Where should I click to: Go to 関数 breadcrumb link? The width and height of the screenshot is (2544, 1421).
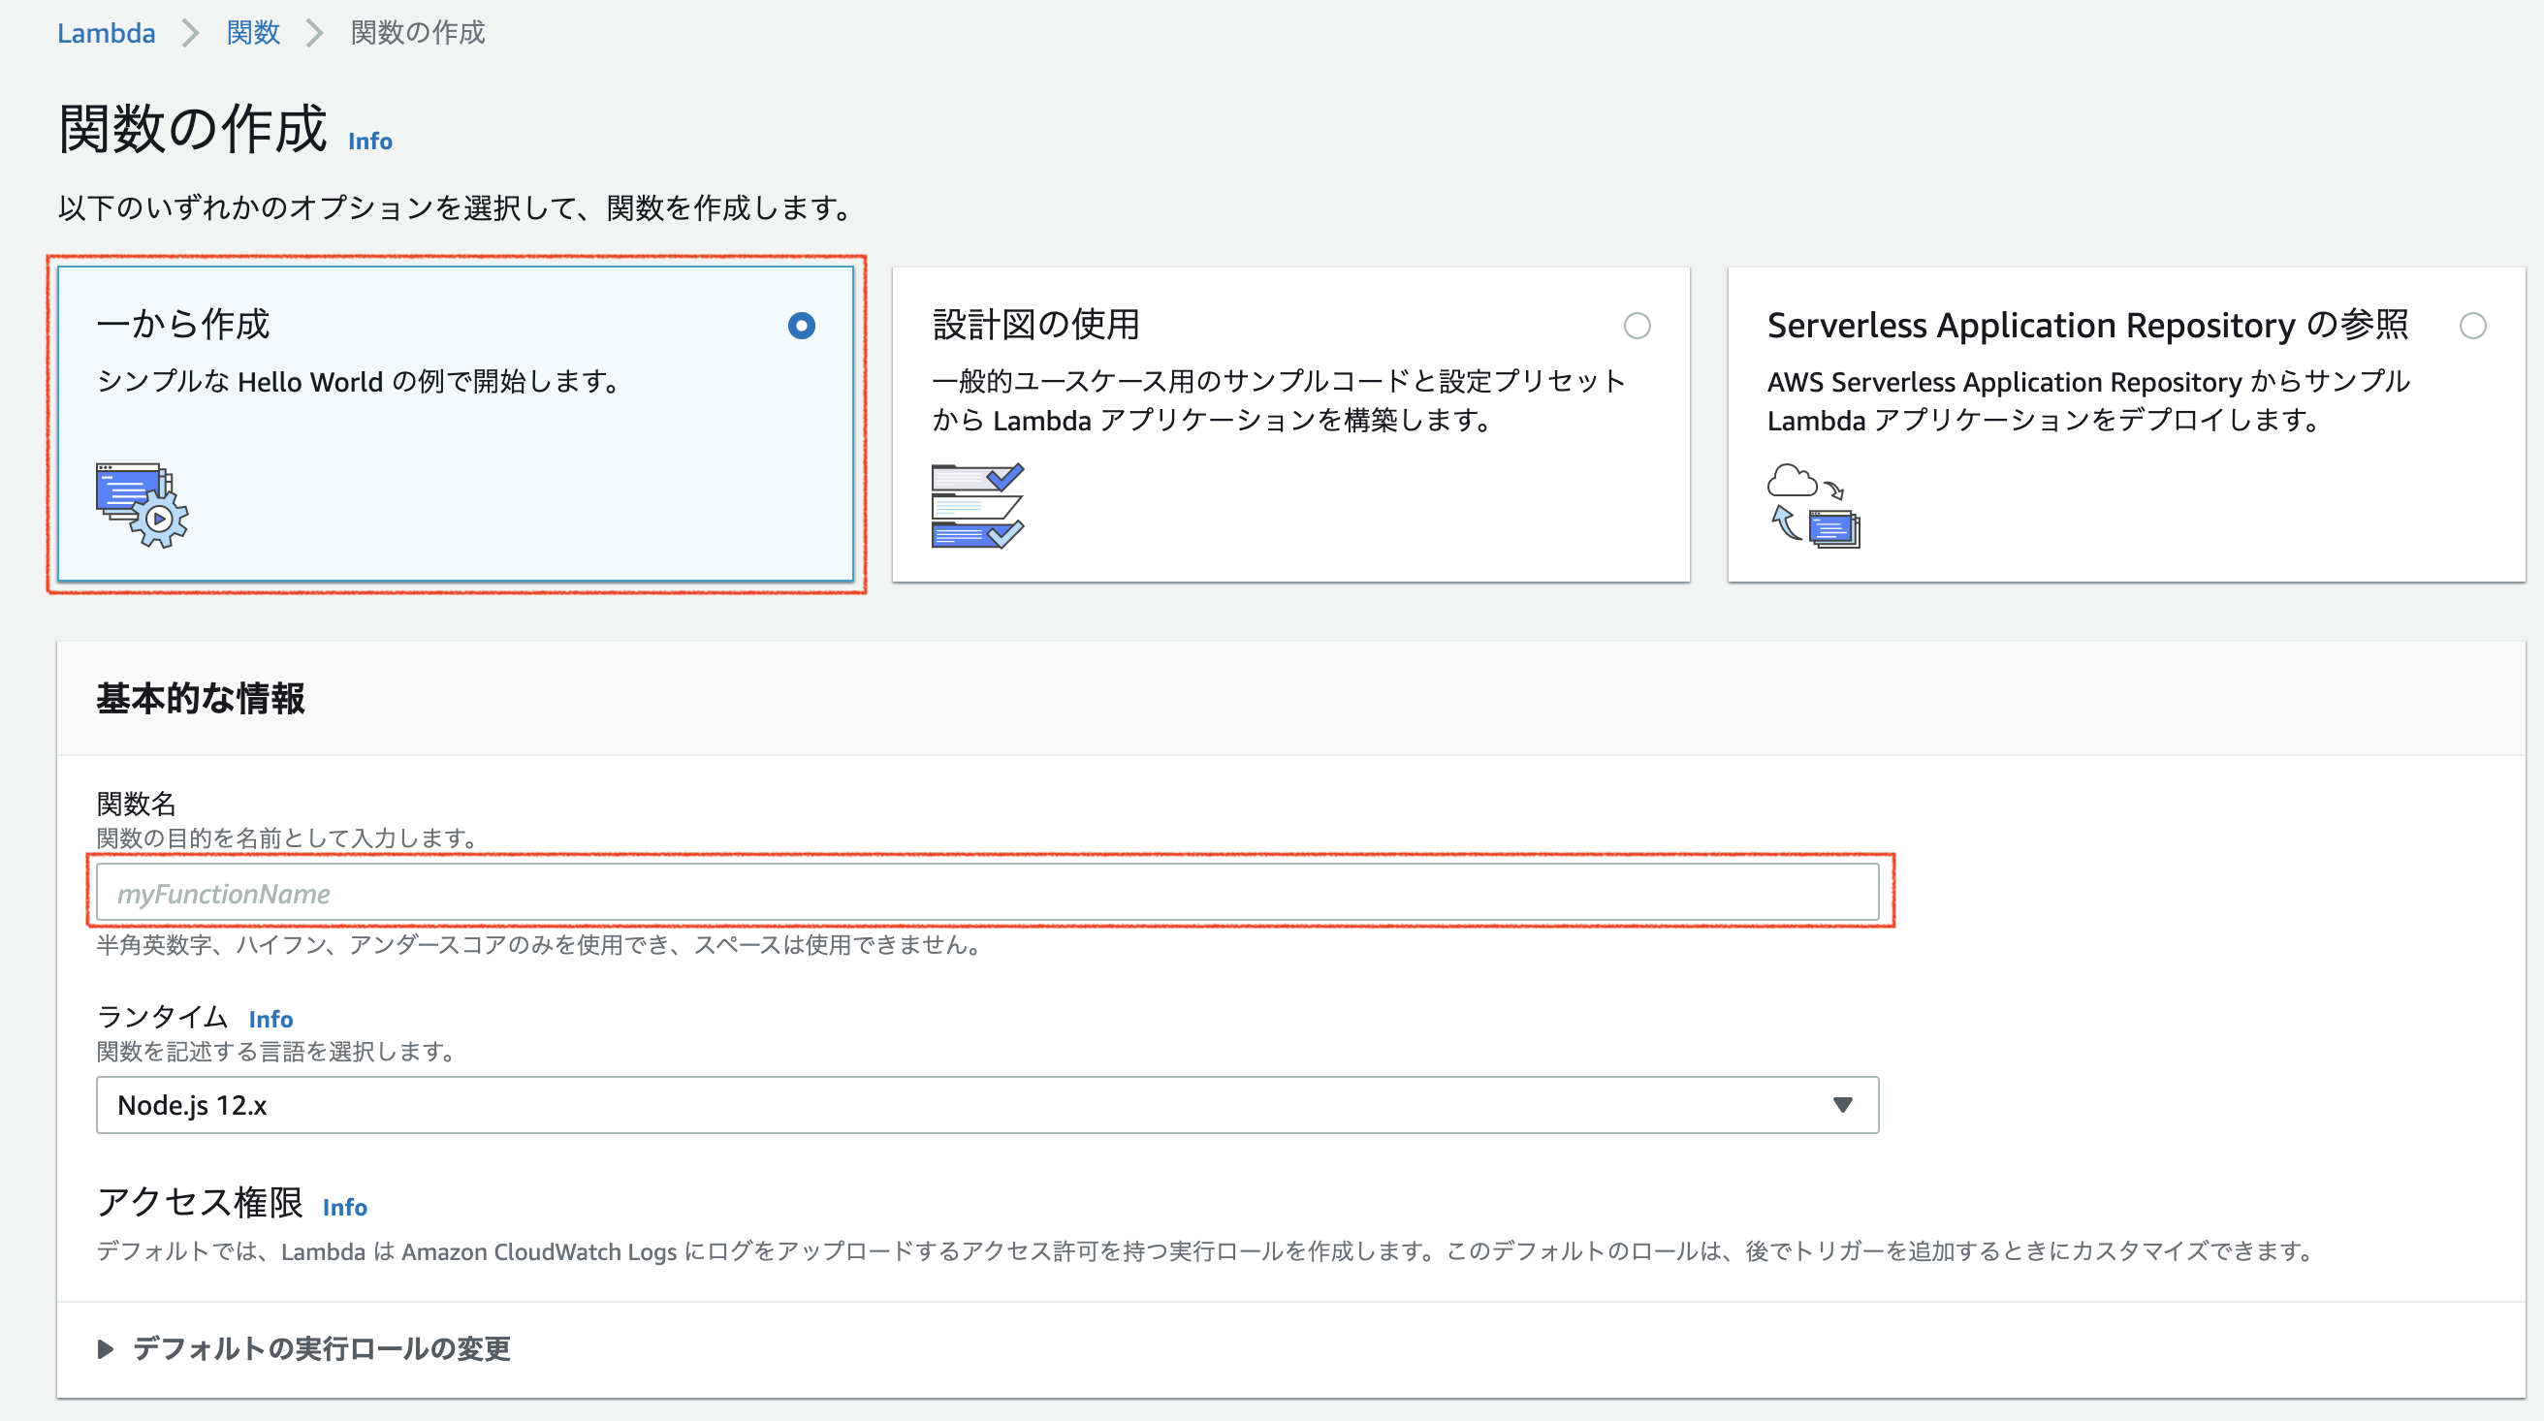[254, 33]
